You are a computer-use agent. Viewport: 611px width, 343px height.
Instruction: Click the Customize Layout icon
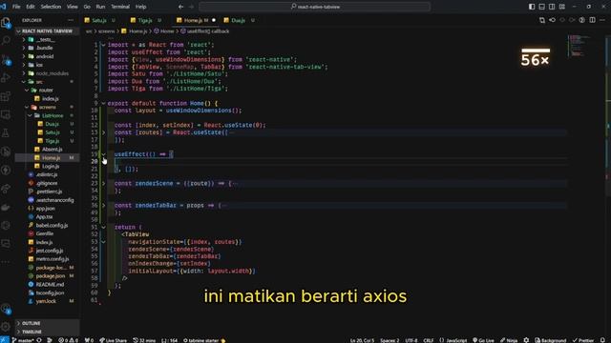[x=562, y=7]
